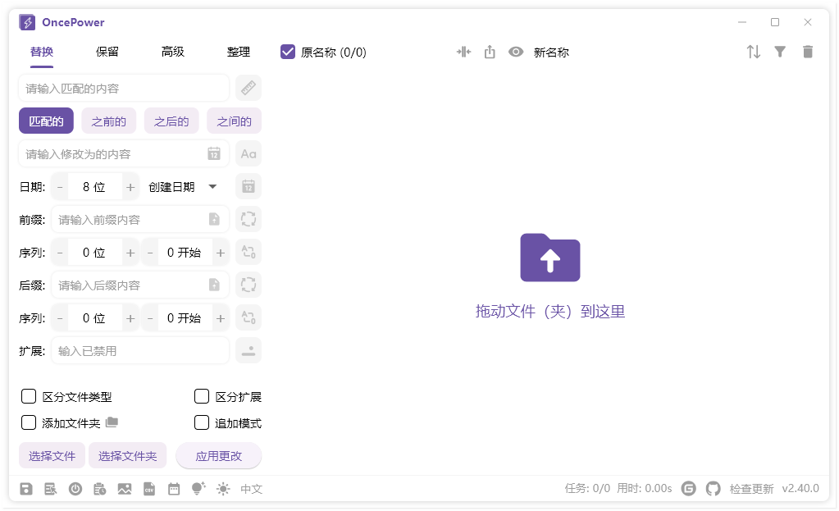Open CSV export icon in status bar
Image resolution: width=839 pixels, height=511 pixels.
point(149,489)
